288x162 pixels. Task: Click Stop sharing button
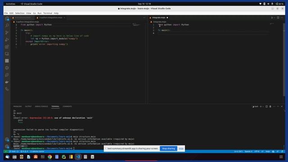168,148
